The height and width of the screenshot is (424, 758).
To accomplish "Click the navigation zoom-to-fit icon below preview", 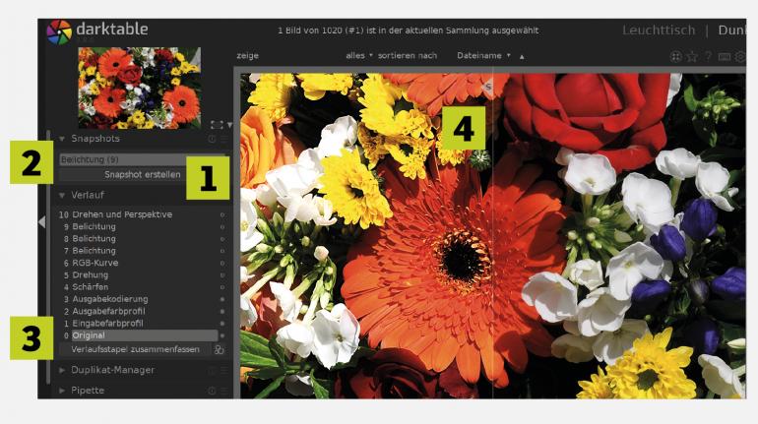I will (x=217, y=125).
